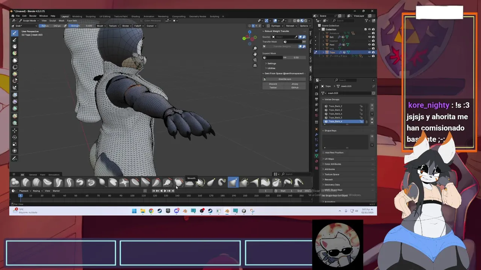Click the zoom view magnifier gizmo

pos(255,48)
